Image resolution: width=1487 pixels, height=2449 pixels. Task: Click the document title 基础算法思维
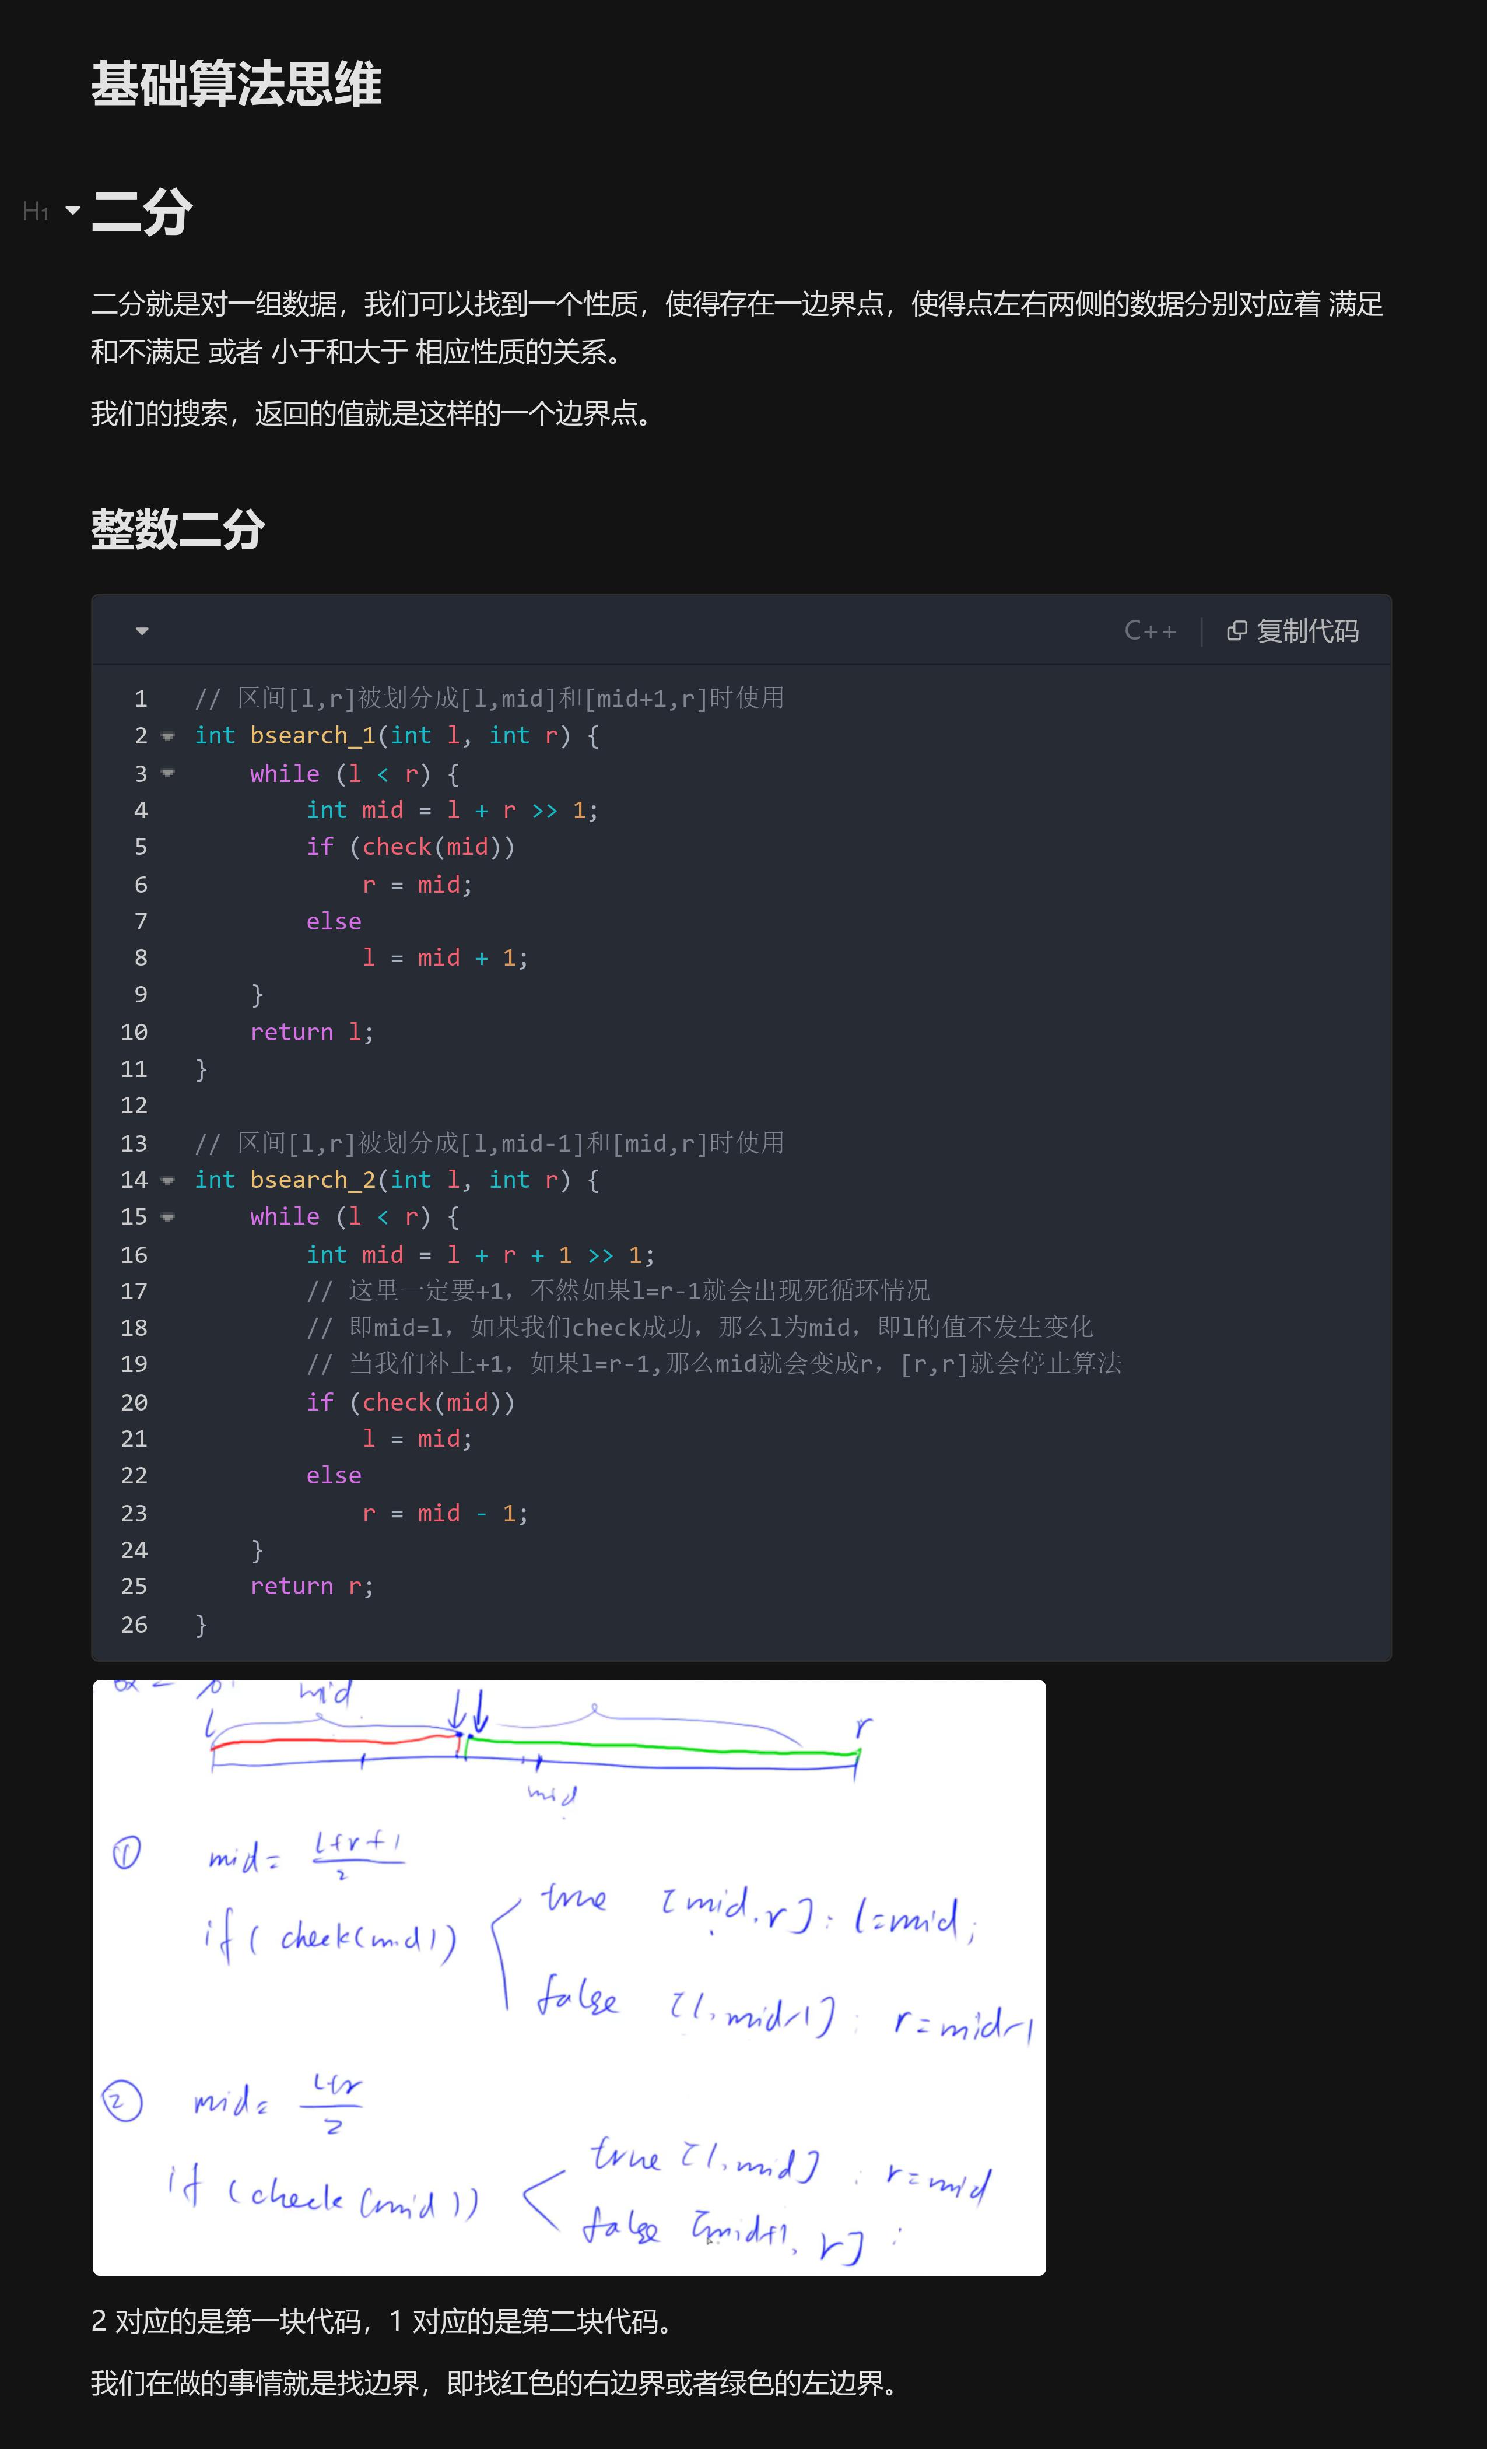[237, 83]
